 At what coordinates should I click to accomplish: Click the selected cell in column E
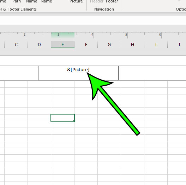tap(62, 118)
